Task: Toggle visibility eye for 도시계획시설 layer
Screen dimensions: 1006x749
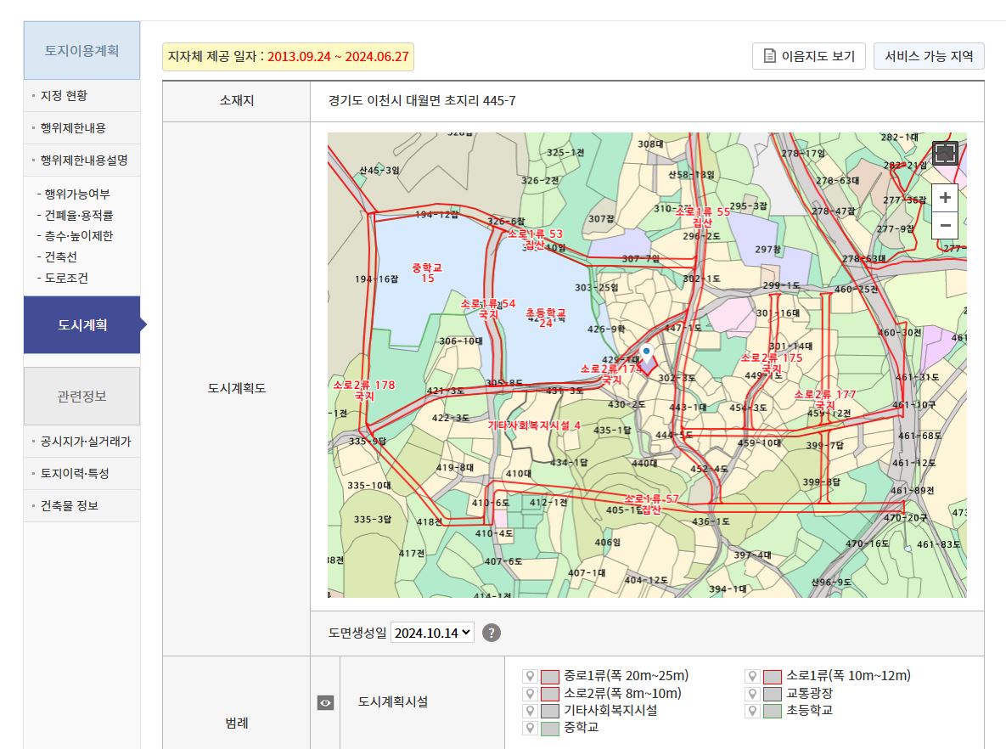Action: (325, 703)
